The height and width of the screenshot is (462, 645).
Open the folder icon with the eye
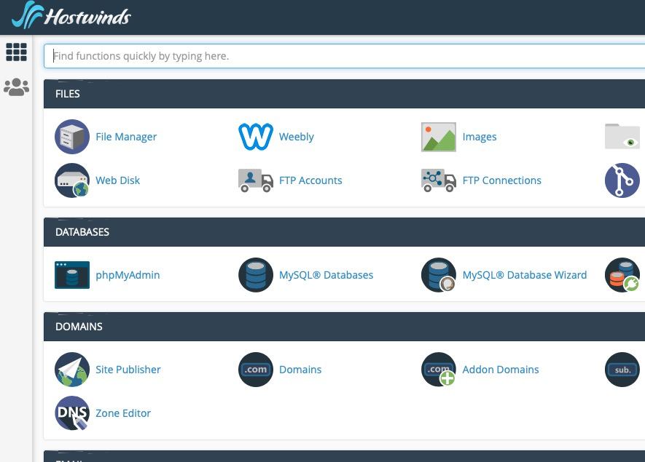[622, 136]
